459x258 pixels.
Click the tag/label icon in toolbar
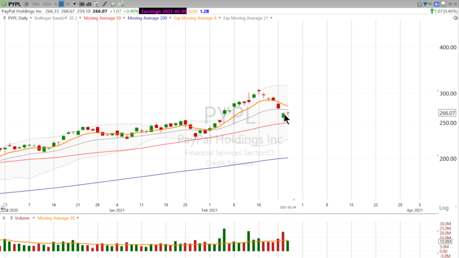113,4
